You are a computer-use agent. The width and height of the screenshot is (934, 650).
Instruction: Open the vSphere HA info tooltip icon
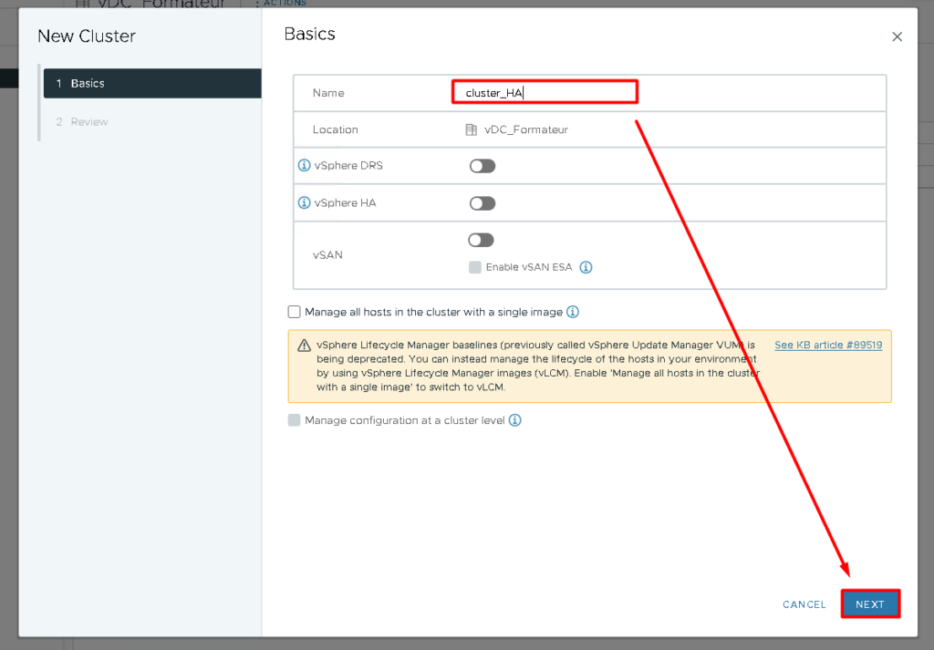(303, 202)
